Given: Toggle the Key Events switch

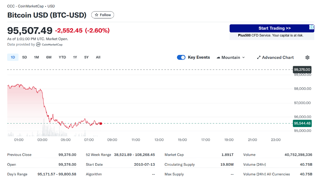Looking at the screenshot, I should tap(181, 57).
